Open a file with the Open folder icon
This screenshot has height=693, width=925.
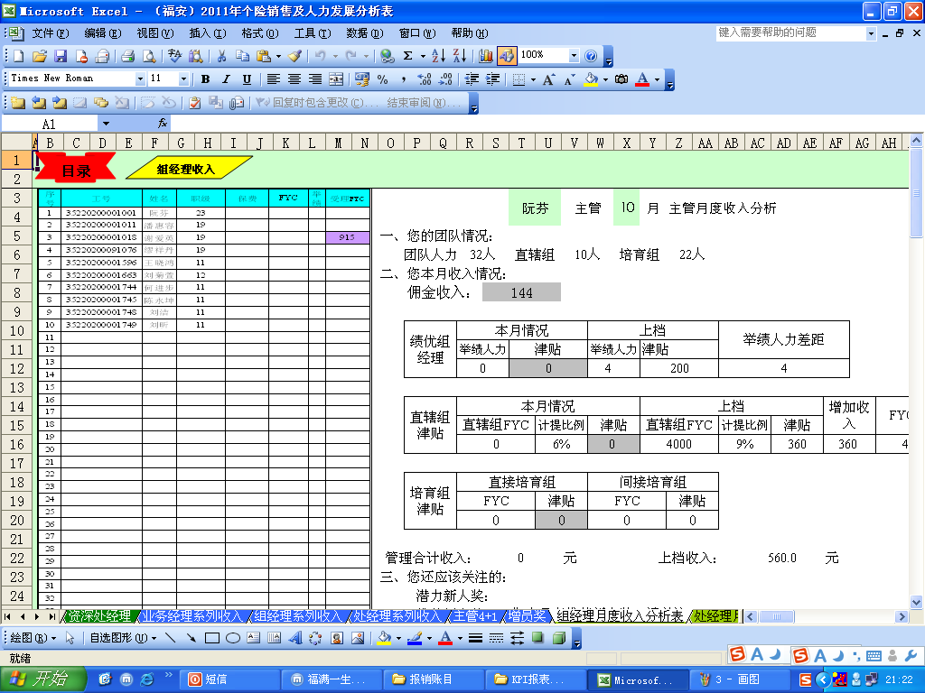click(x=40, y=56)
